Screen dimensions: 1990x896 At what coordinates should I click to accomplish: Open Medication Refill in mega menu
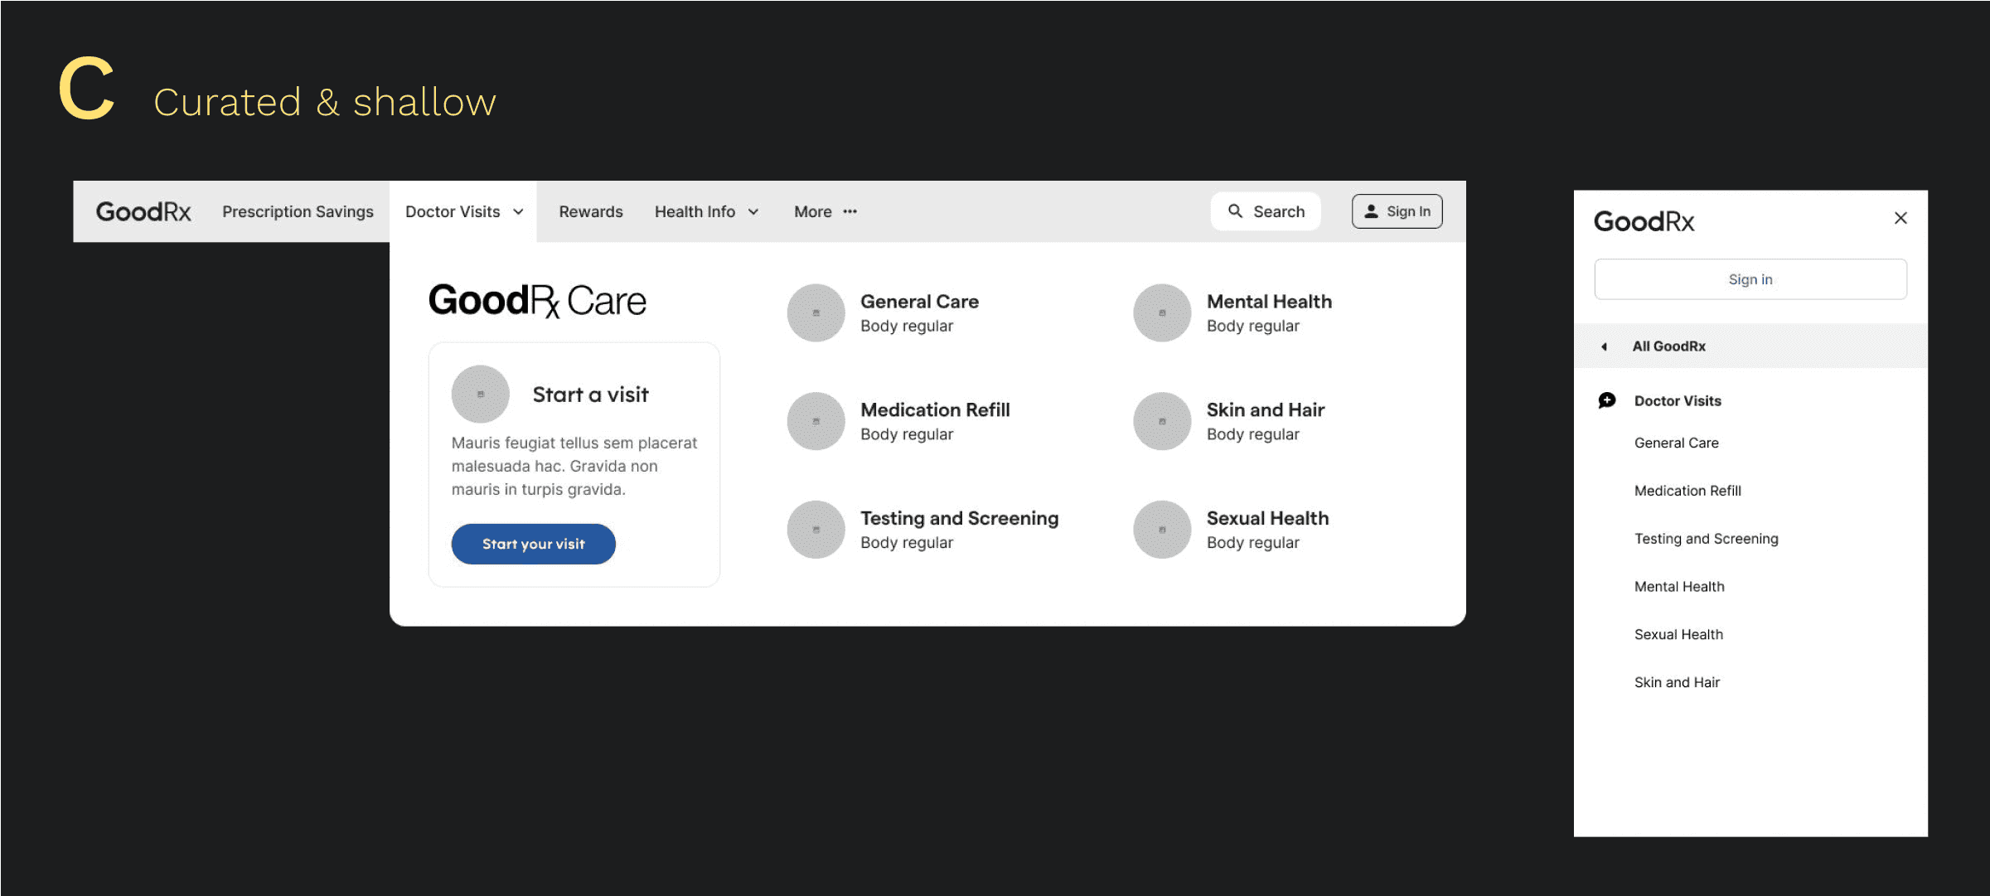935,409
